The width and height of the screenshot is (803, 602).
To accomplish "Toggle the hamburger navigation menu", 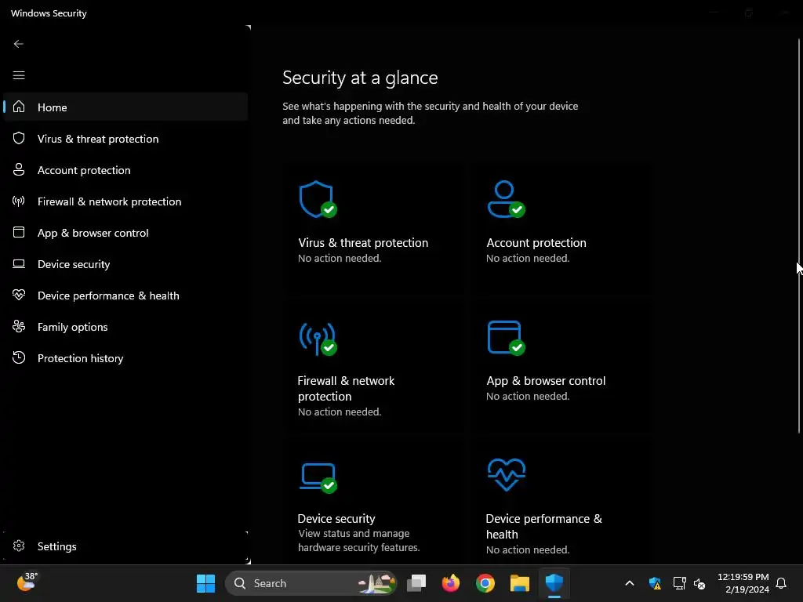I will [x=19, y=75].
